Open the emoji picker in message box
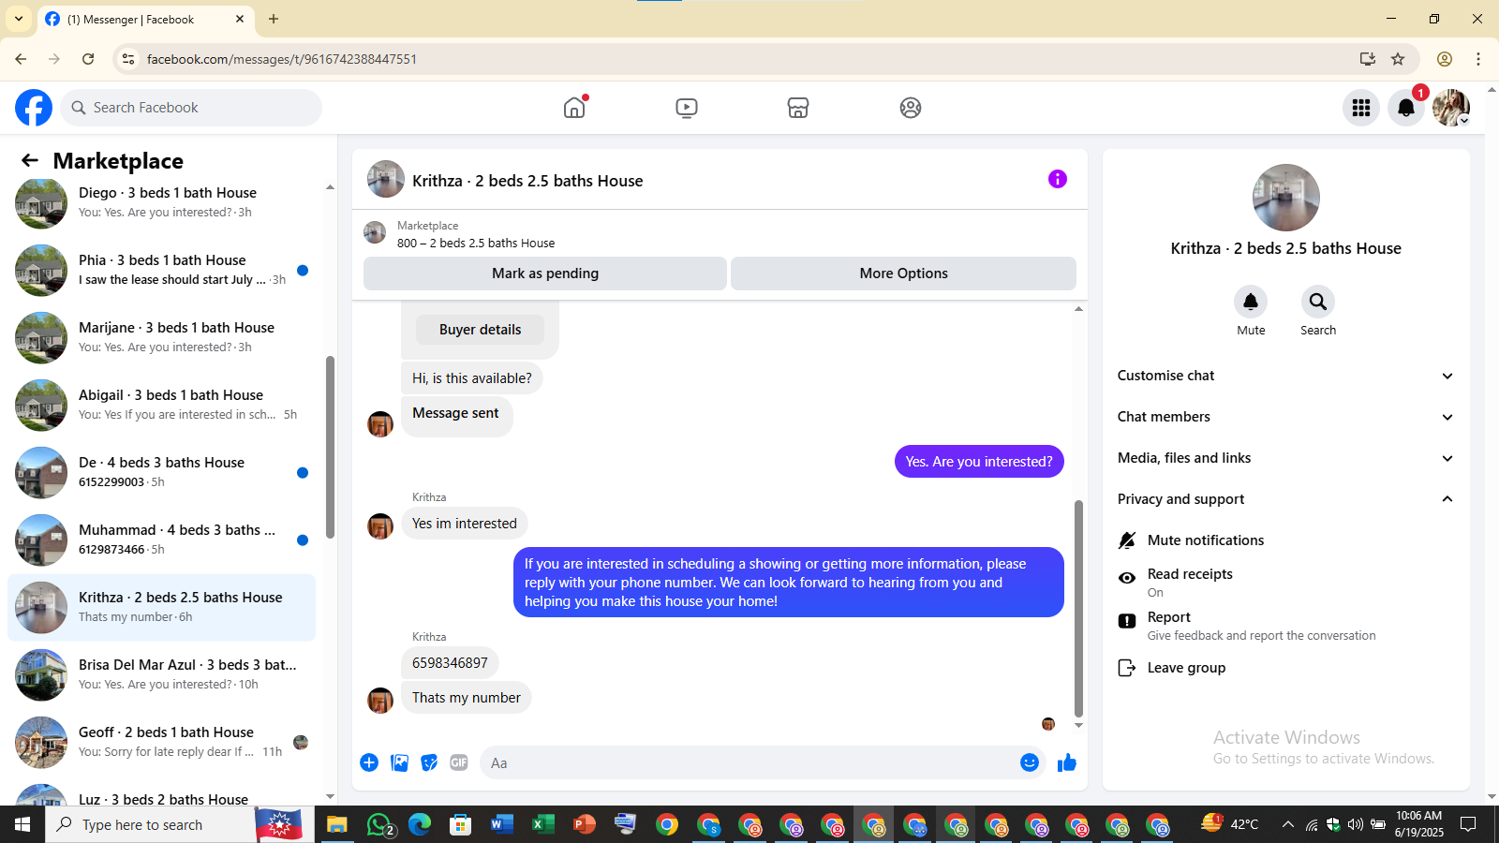 (1030, 762)
